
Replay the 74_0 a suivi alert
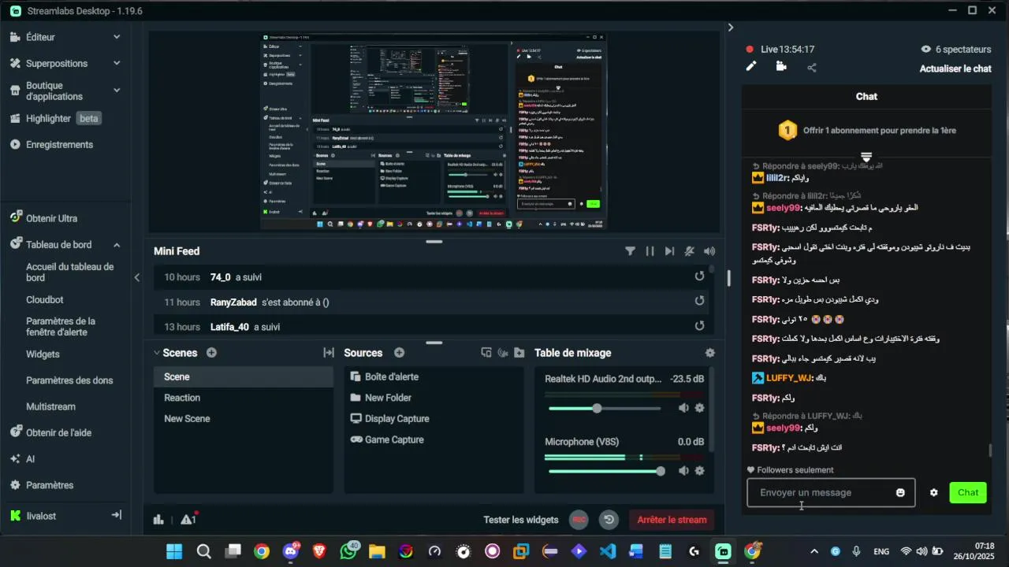pyautogui.click(x=699, y=276)
